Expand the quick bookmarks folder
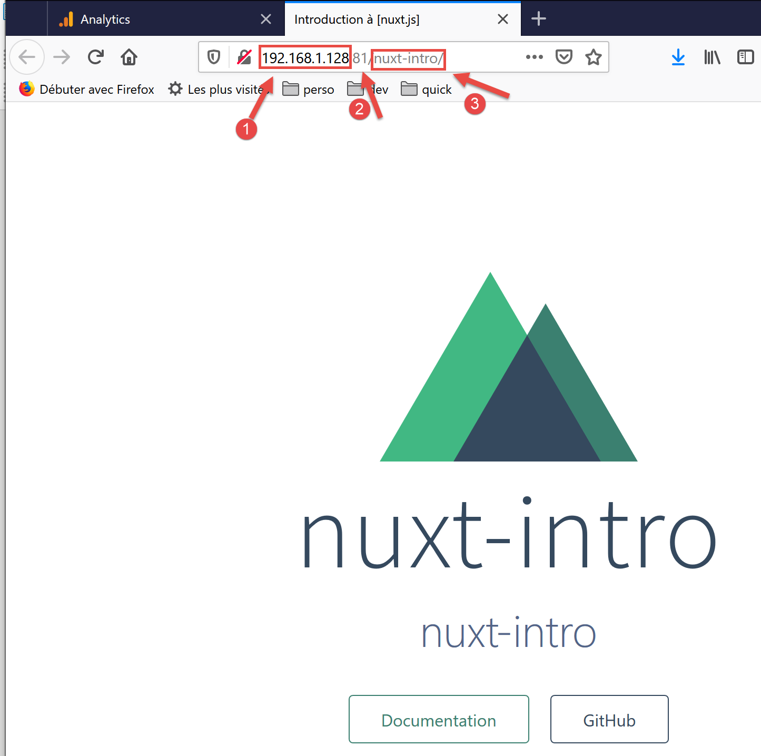 (427, 90)
